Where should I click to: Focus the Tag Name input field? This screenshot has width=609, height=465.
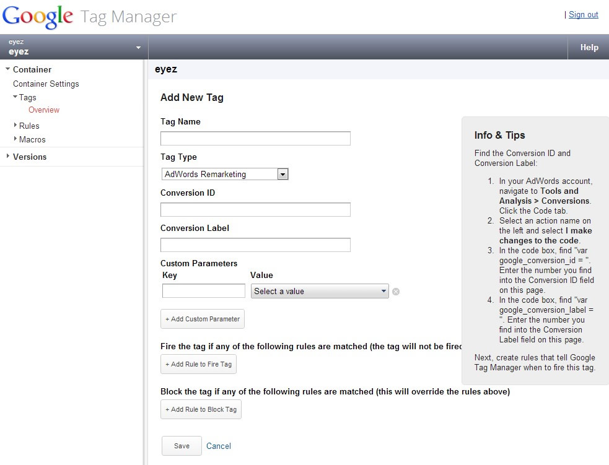click(256, 139)
